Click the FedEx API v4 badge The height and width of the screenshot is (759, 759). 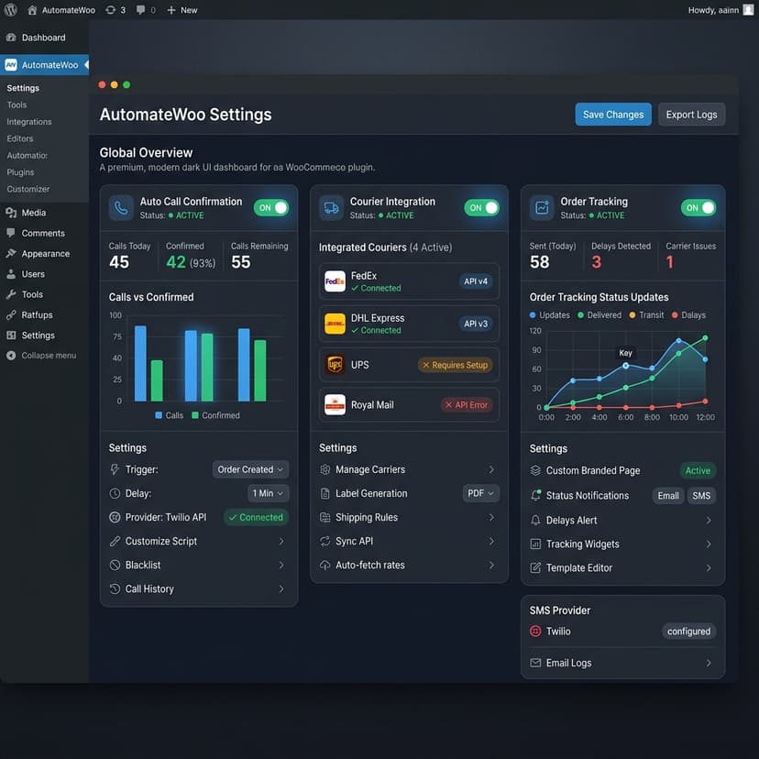[476, 281]
